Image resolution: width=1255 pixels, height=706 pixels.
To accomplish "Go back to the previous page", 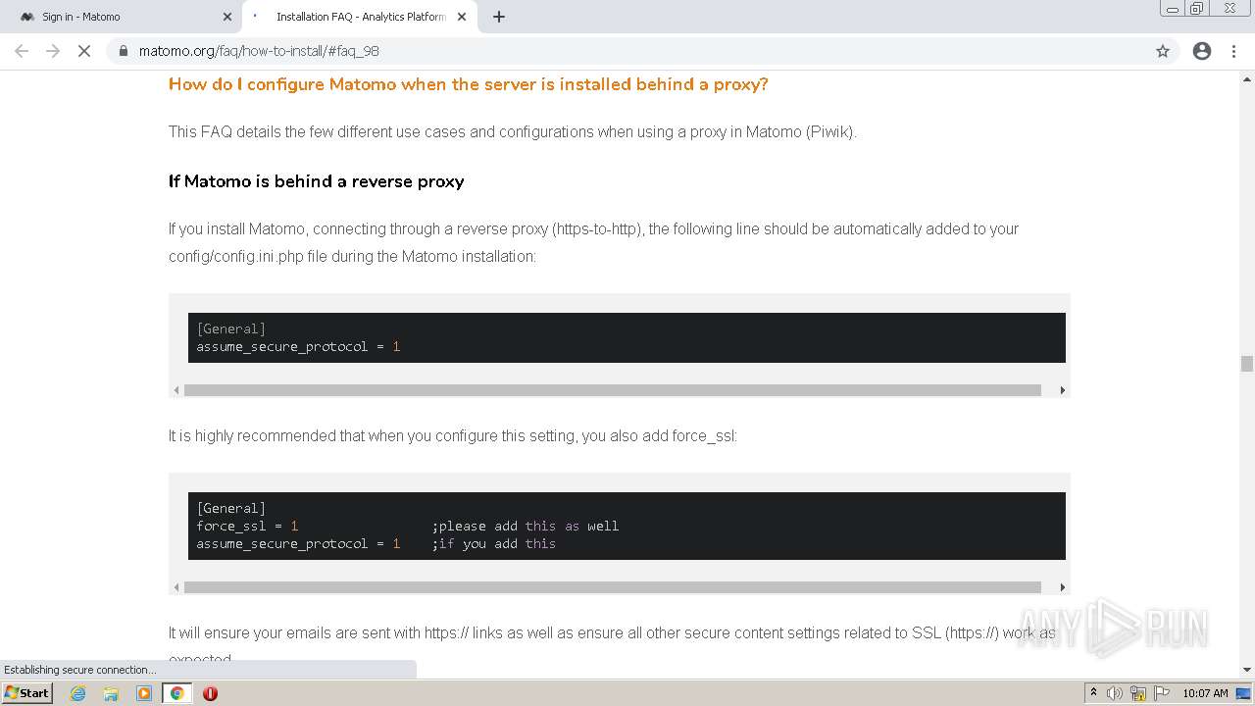I will tap(22, 51).
